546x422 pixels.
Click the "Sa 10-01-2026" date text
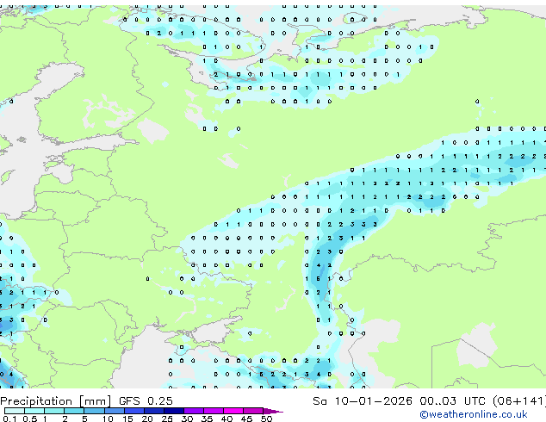(x=363, y=401)
